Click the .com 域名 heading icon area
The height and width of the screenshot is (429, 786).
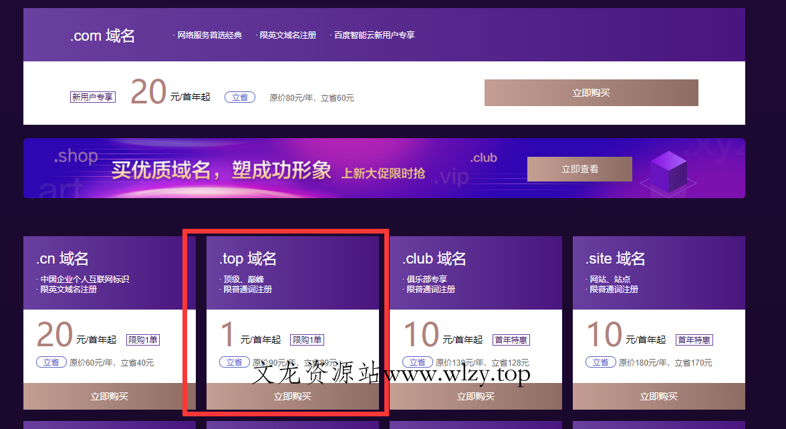click(x=102, y=35)
